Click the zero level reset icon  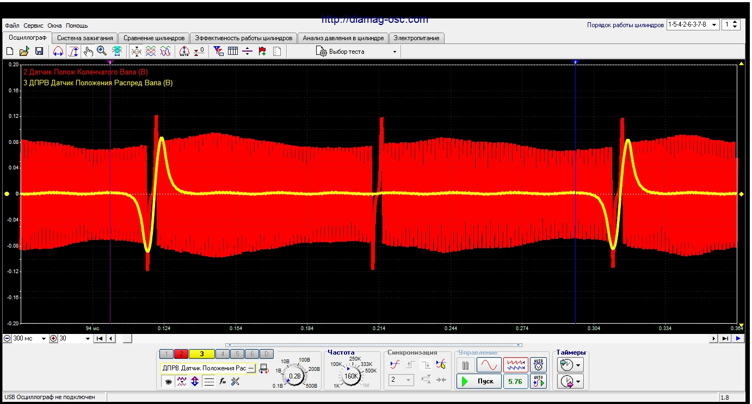point(199,52)
